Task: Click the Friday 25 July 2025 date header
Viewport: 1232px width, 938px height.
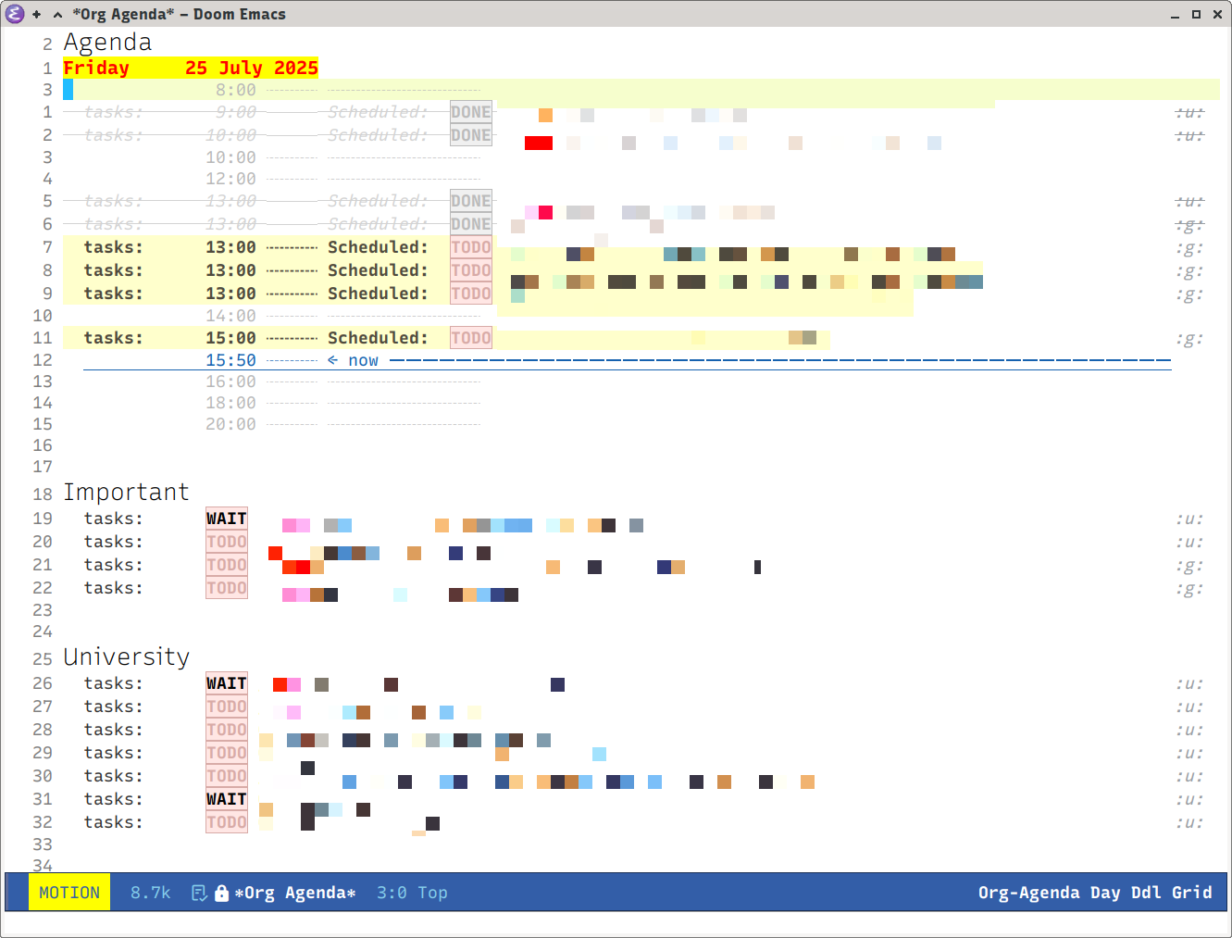Action: 190,68
